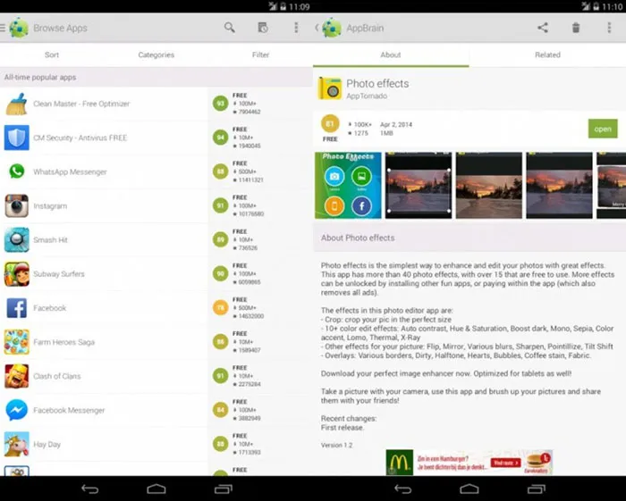Open the recent history icon in Browse Apps
The height and width of the screenshot is (501, 626).
(263, 28)
